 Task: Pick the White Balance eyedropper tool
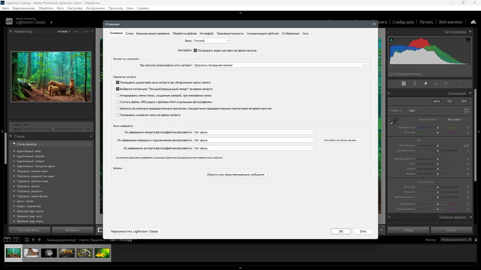[394, 121]
